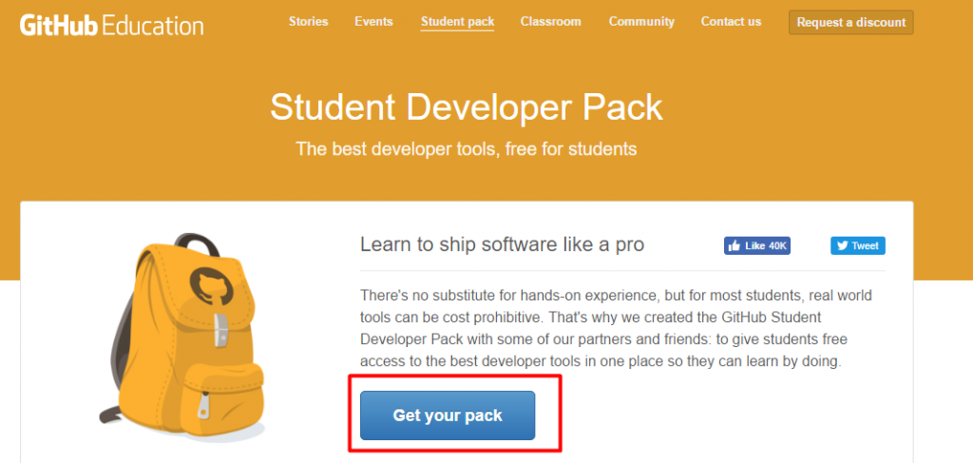The height and width of the screenshot is (463, 973).
Task: Go to the Events section
Action: (373, 22)
